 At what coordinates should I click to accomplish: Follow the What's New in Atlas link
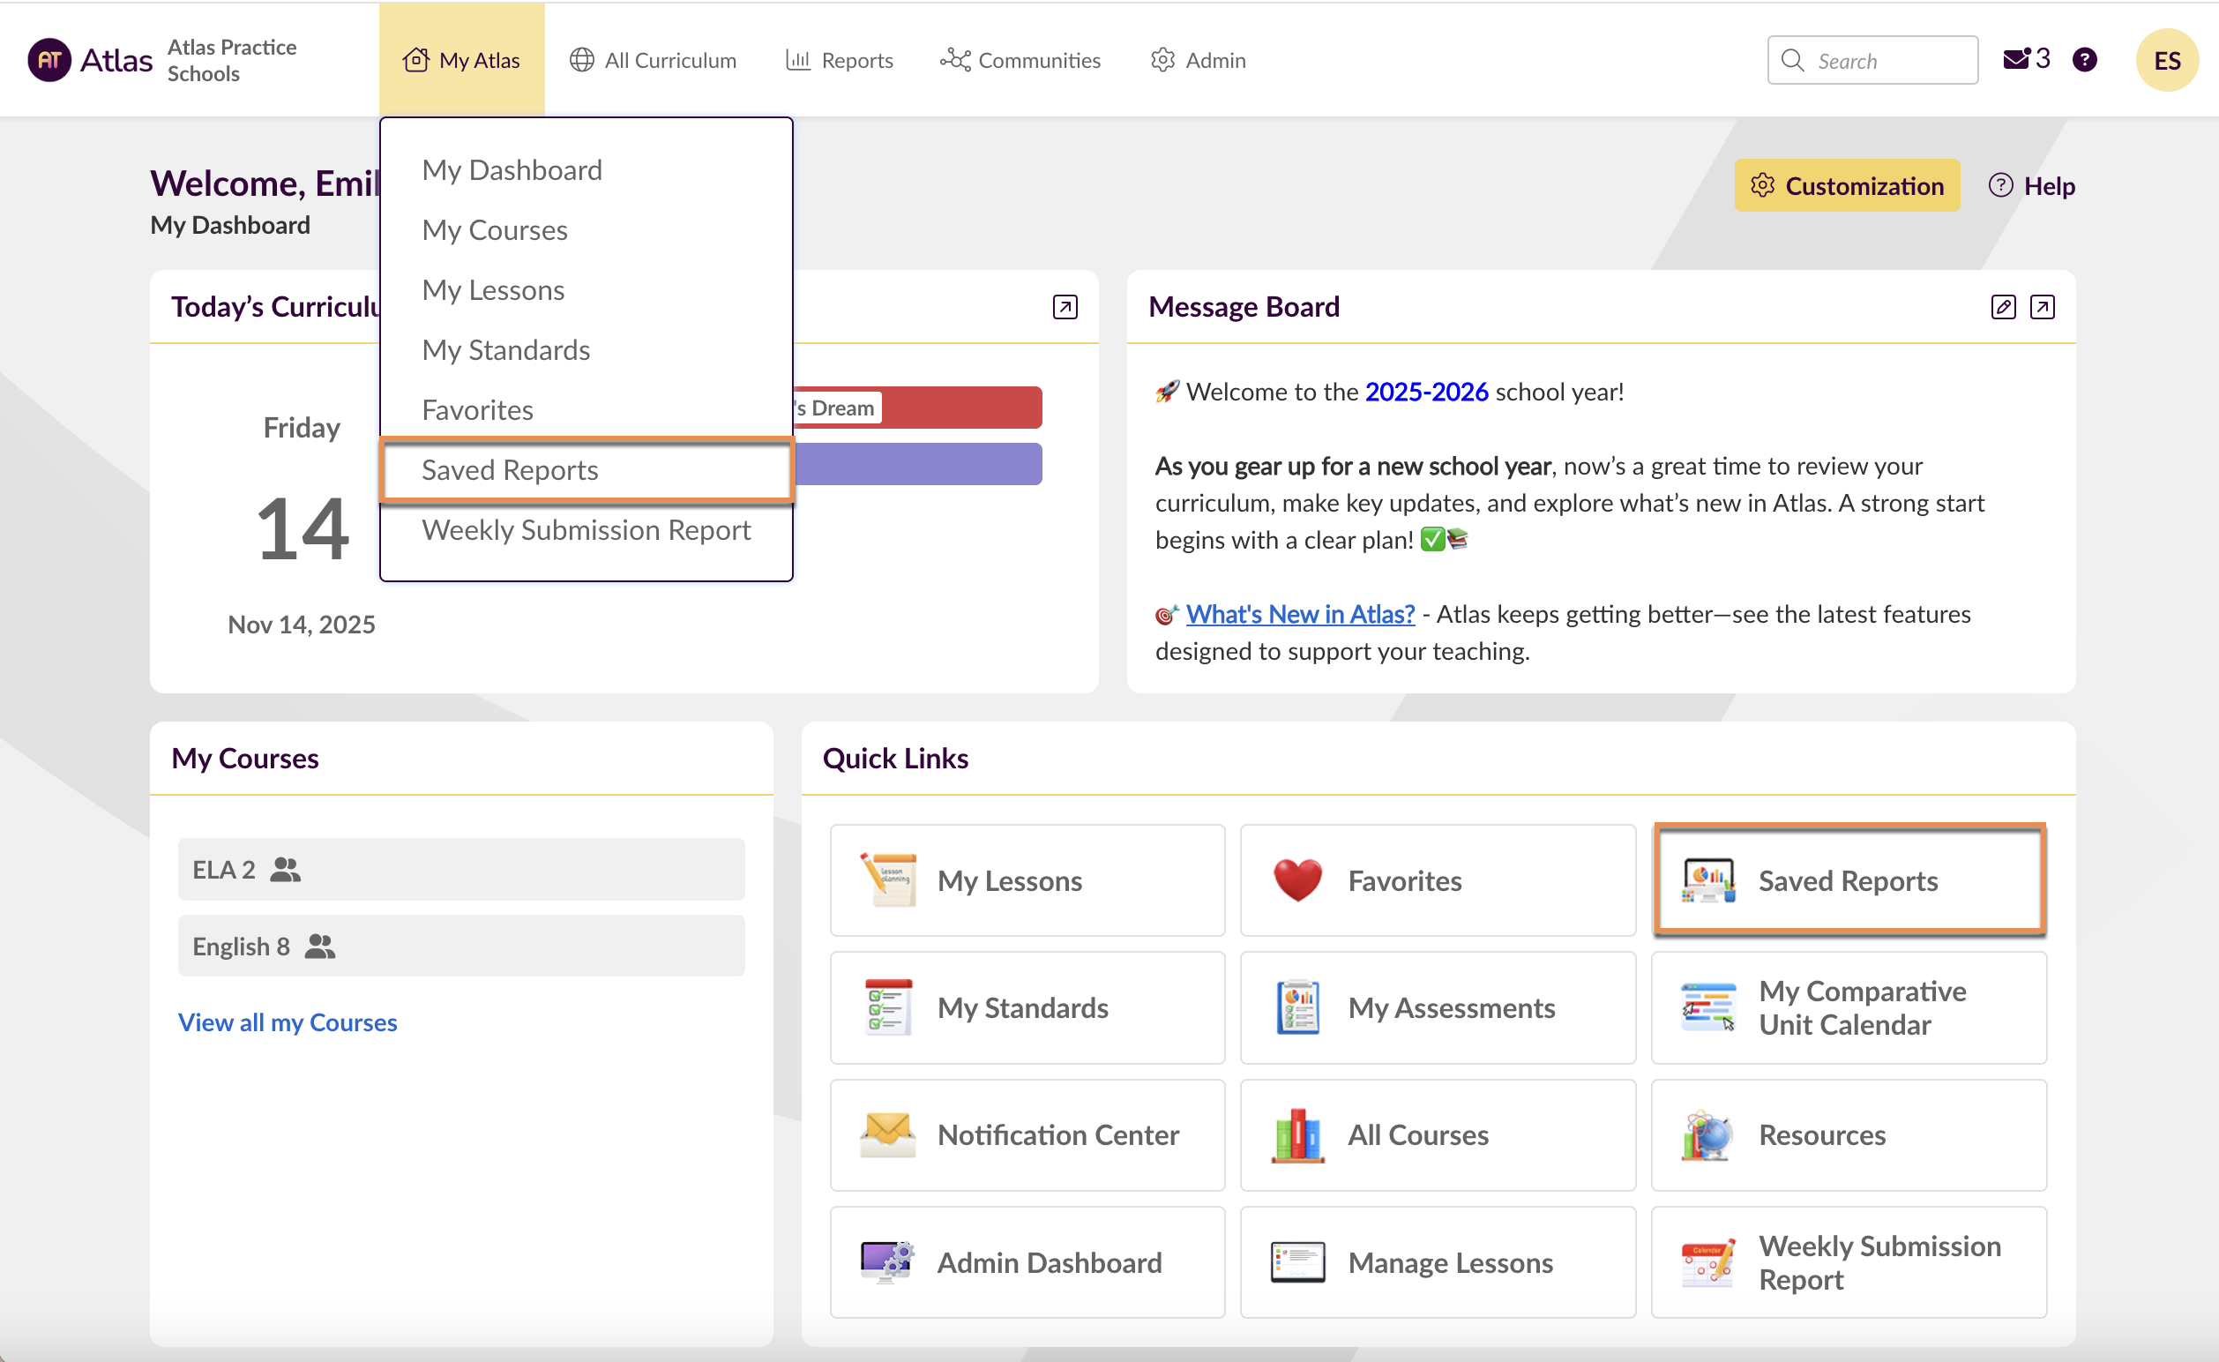1299,613
